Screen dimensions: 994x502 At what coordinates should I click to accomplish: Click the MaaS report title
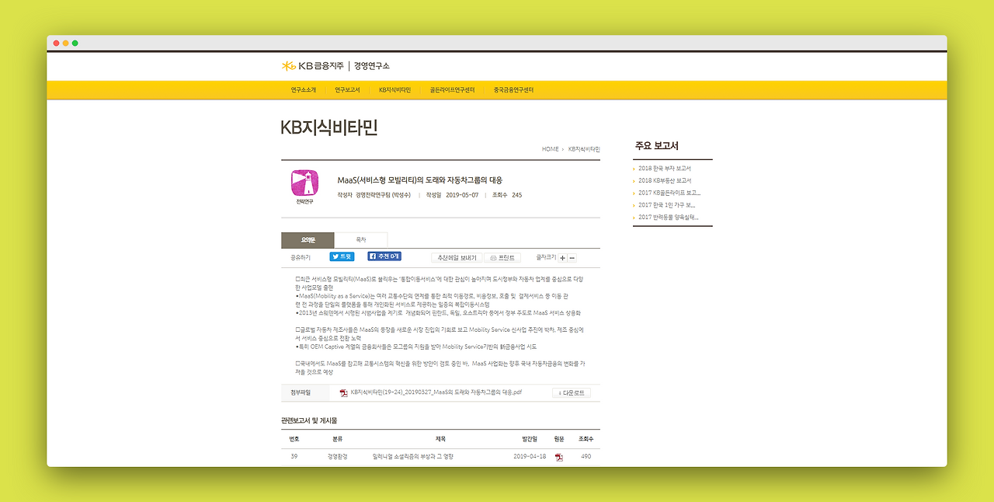[x=420, y=180]
